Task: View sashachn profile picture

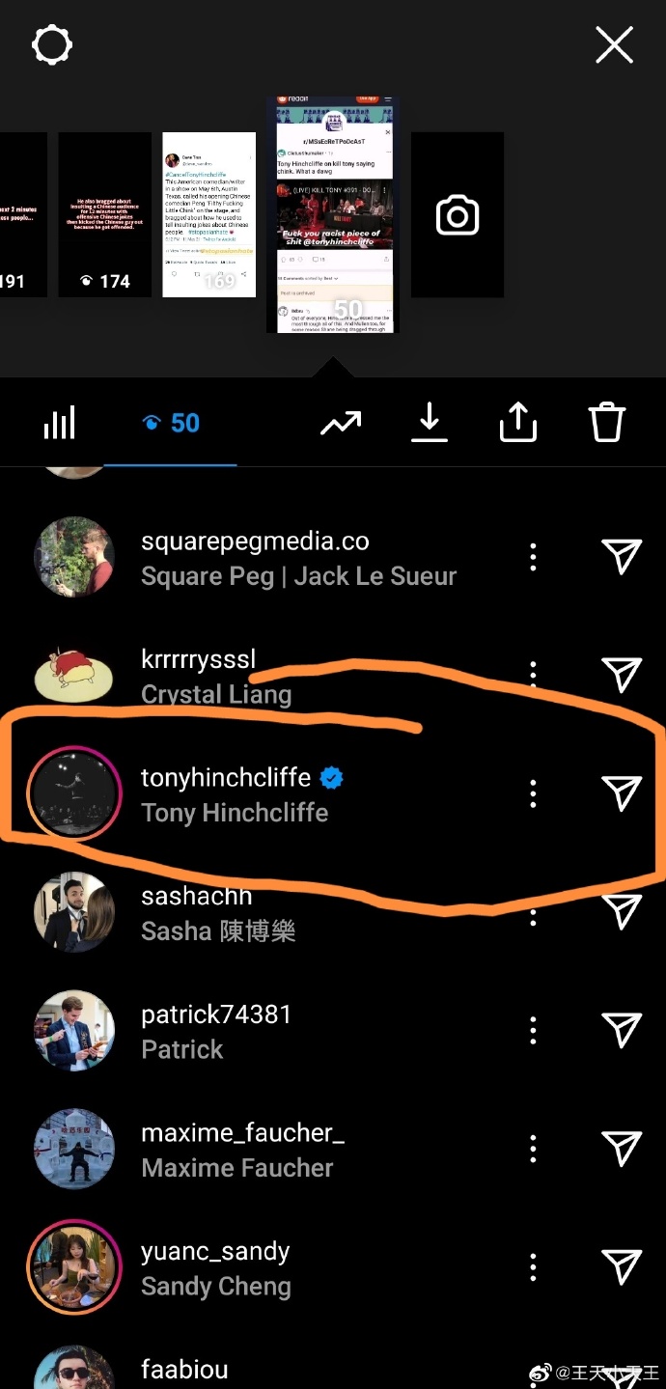Action: [x=74, y=912]
